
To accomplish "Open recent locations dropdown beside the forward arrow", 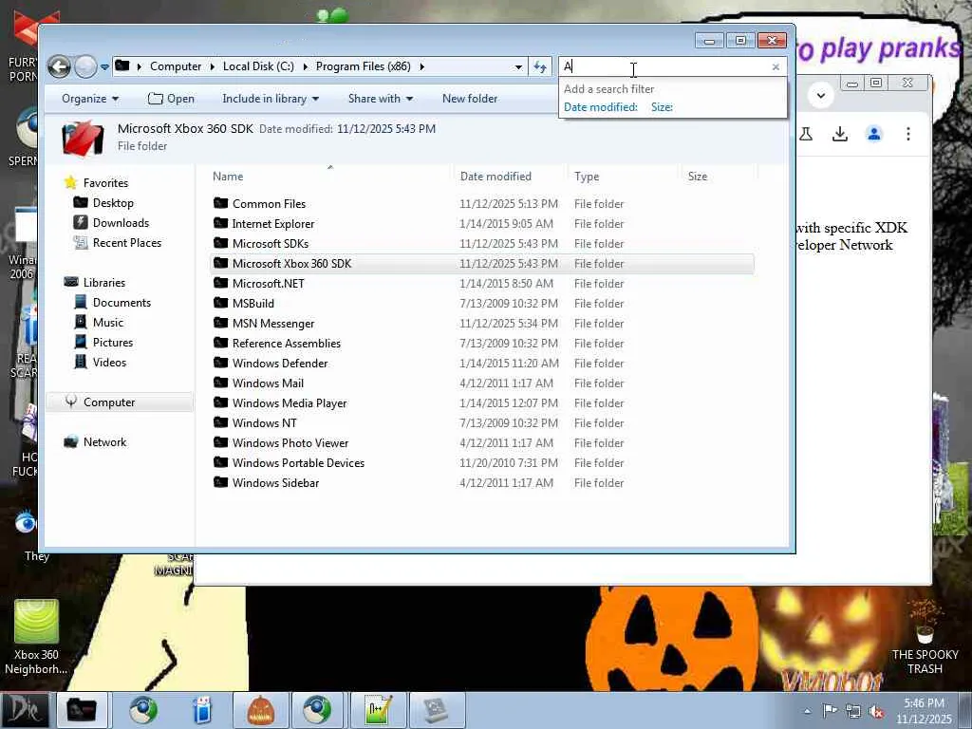I will [104, 67].
